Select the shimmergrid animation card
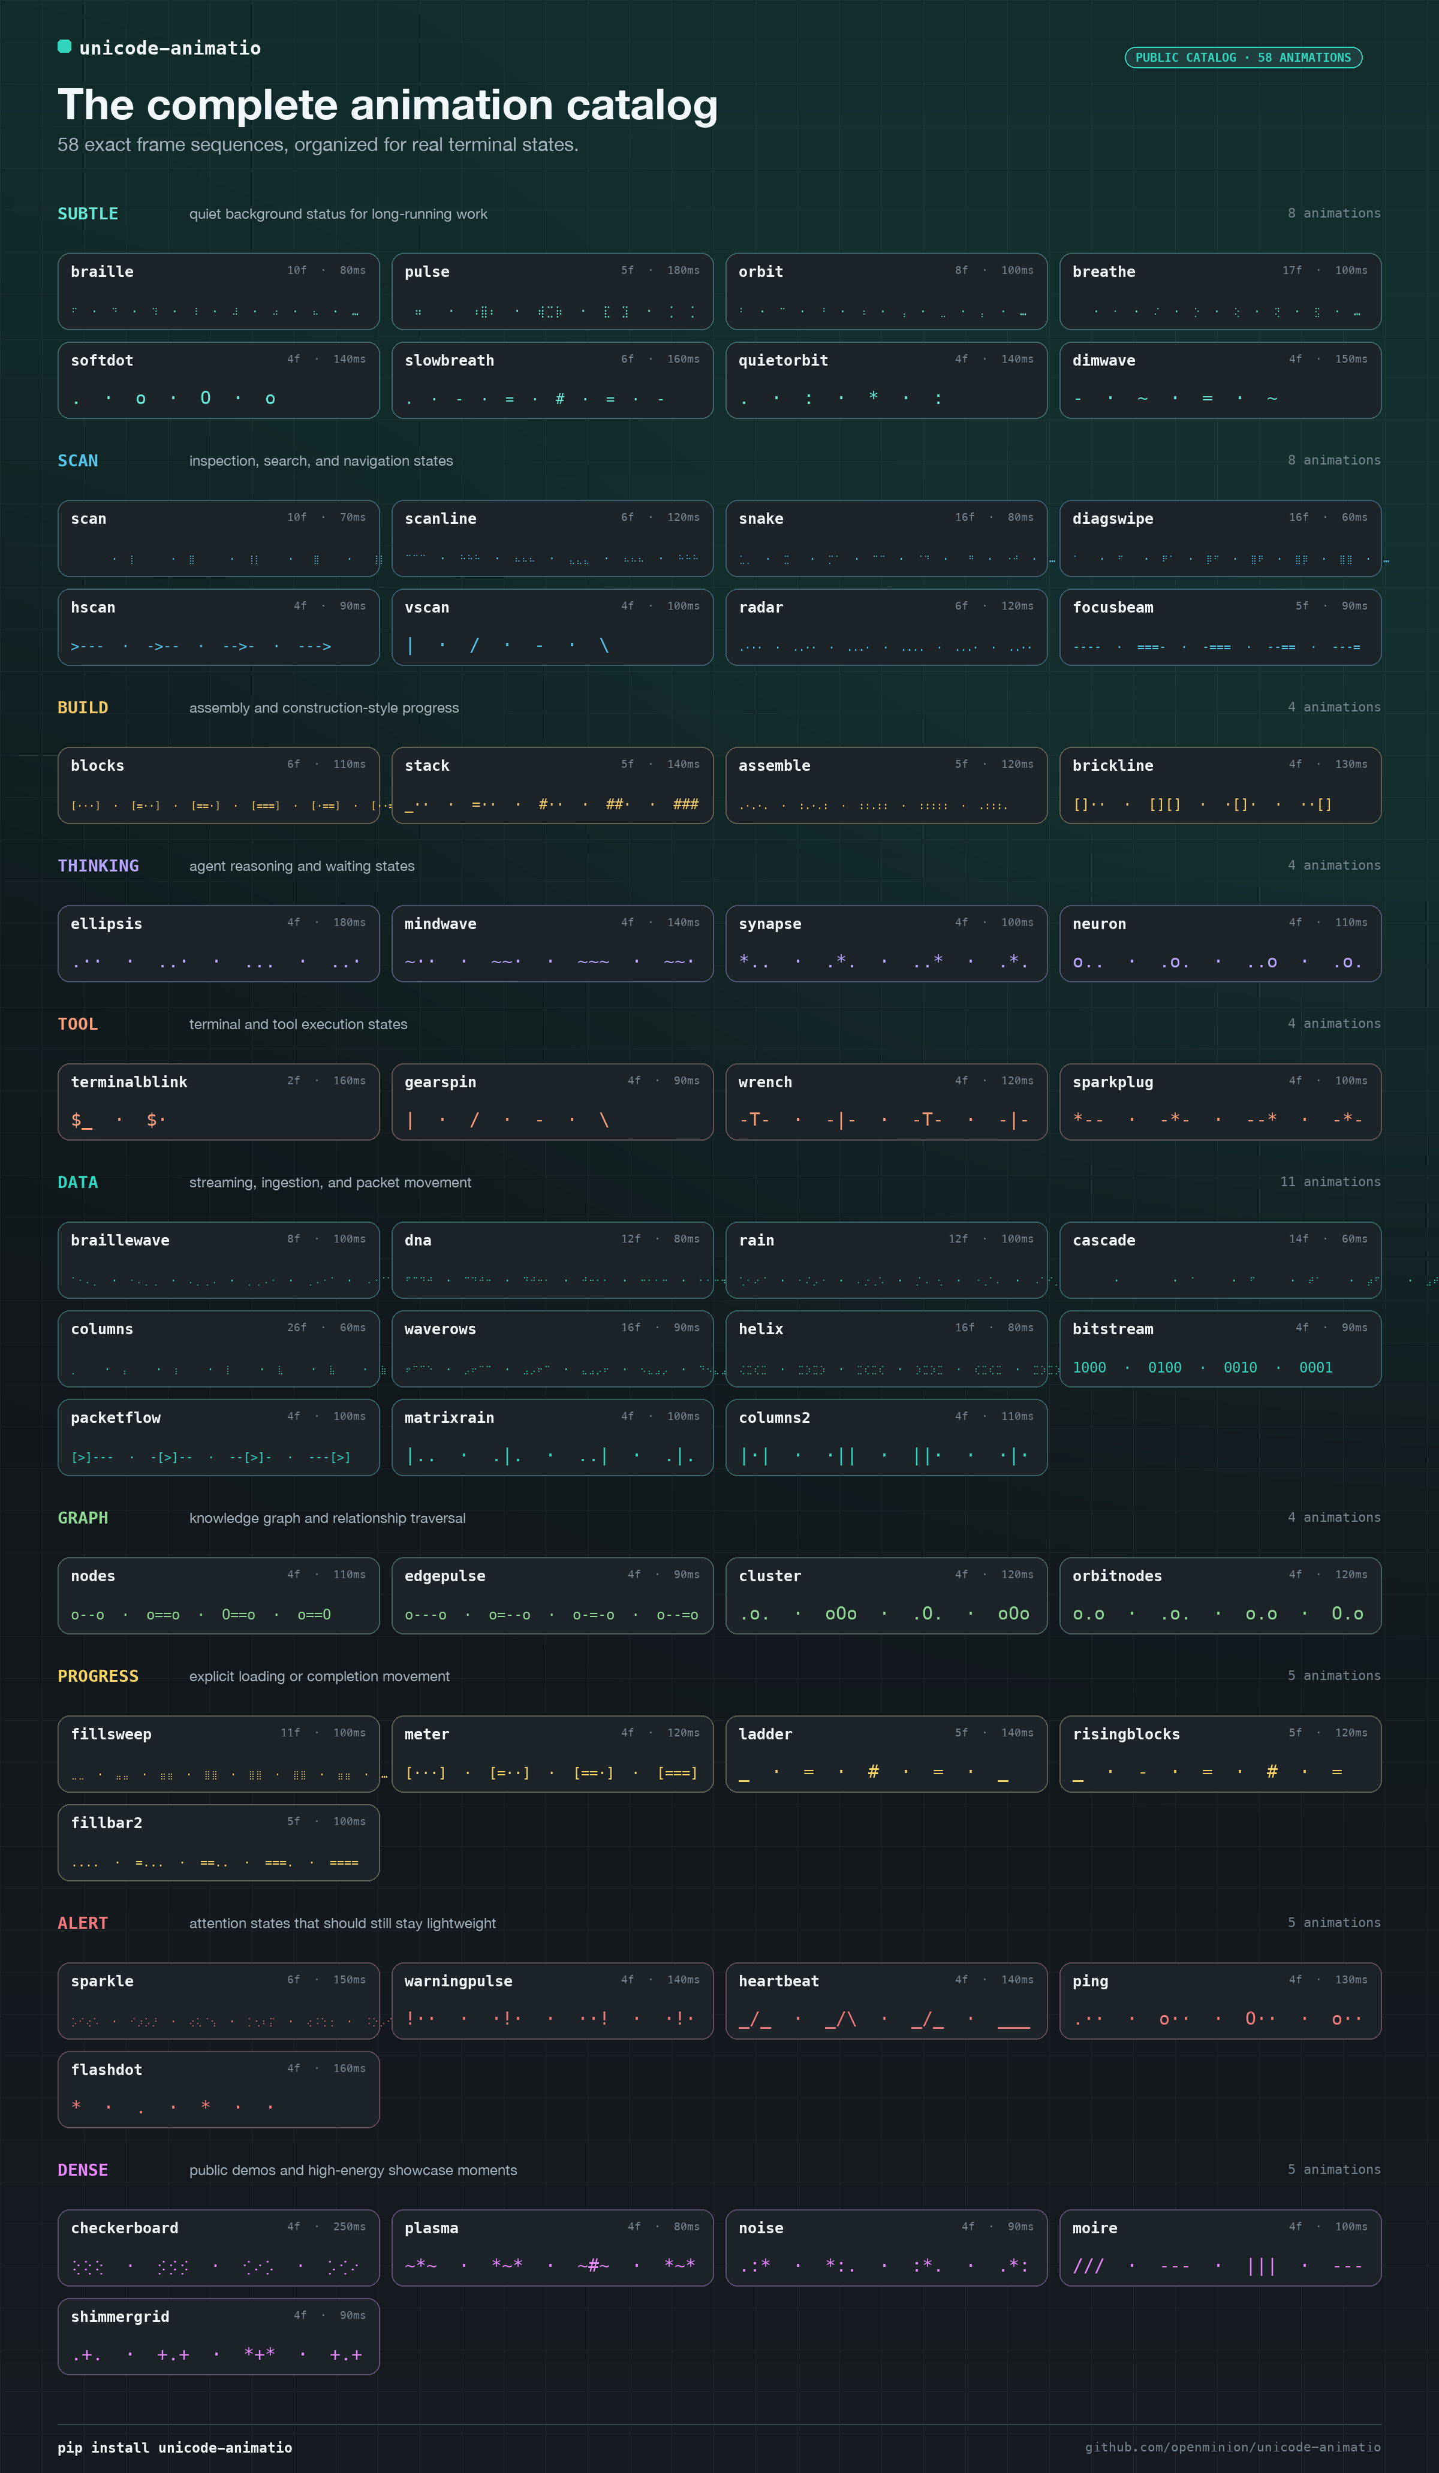 (219, 2336)
